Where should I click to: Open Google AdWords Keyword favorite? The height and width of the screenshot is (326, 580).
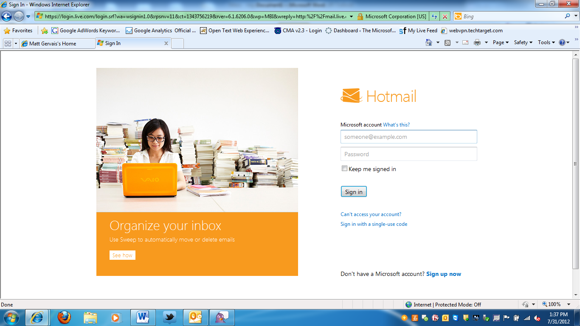(x=86, y=31)
